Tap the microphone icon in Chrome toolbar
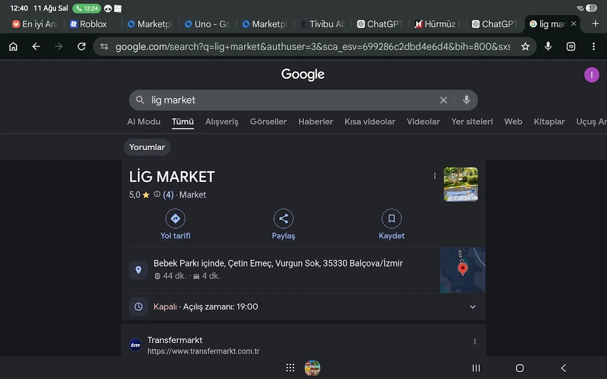 [548, 46]
